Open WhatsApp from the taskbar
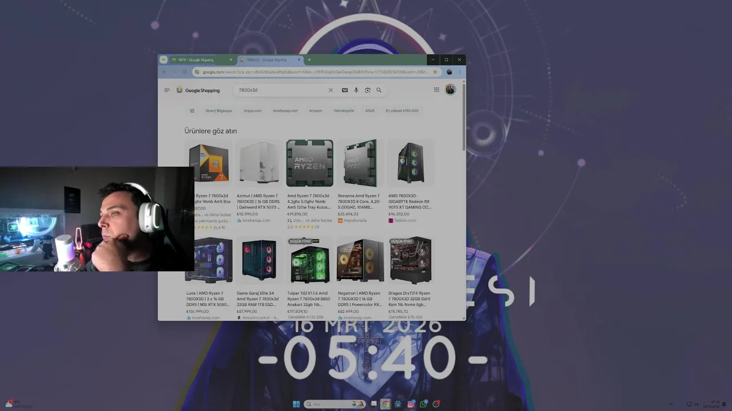This screenshot has height=411, width=732. coord(423,404)
